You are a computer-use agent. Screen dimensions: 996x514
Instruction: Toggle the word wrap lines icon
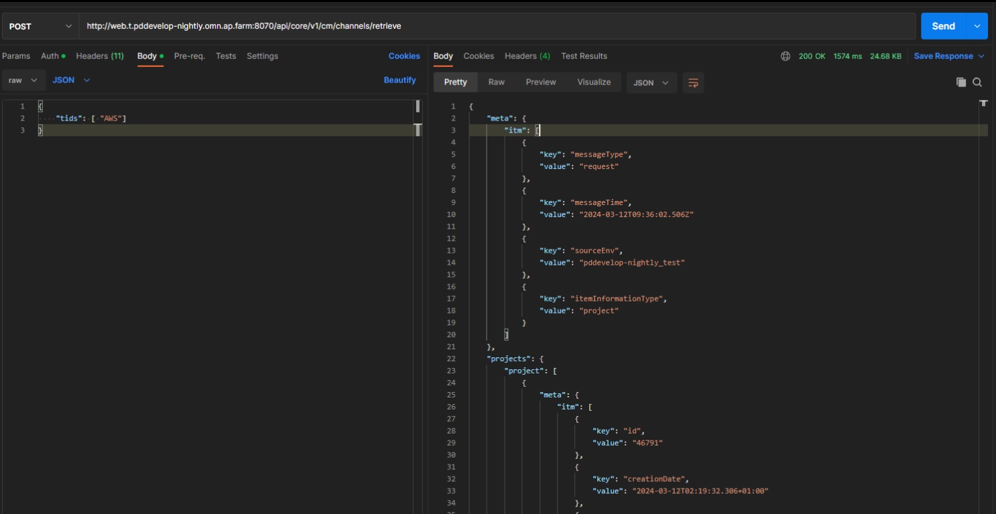pyautogui.click(x=693, y=83)
